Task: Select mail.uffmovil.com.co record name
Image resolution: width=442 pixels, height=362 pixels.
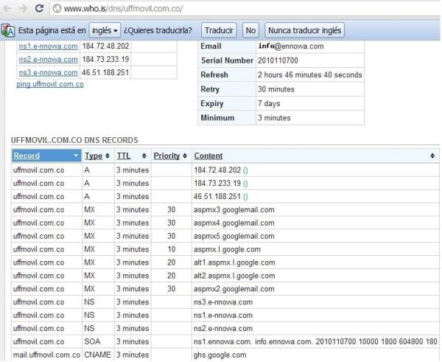Action: tap(46, 355)
